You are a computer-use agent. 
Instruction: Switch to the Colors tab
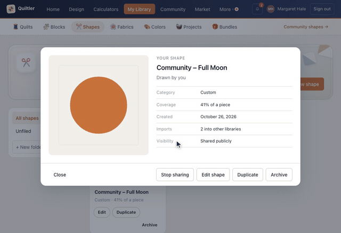click(155, 27)
